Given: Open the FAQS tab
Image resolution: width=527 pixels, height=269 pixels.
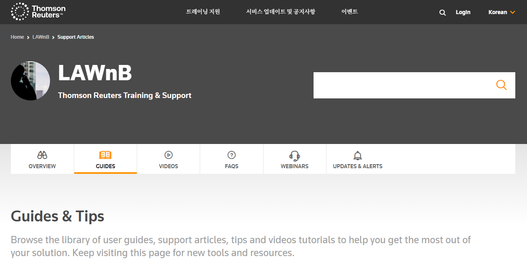Looking at the screenshot, I should 232,159.
